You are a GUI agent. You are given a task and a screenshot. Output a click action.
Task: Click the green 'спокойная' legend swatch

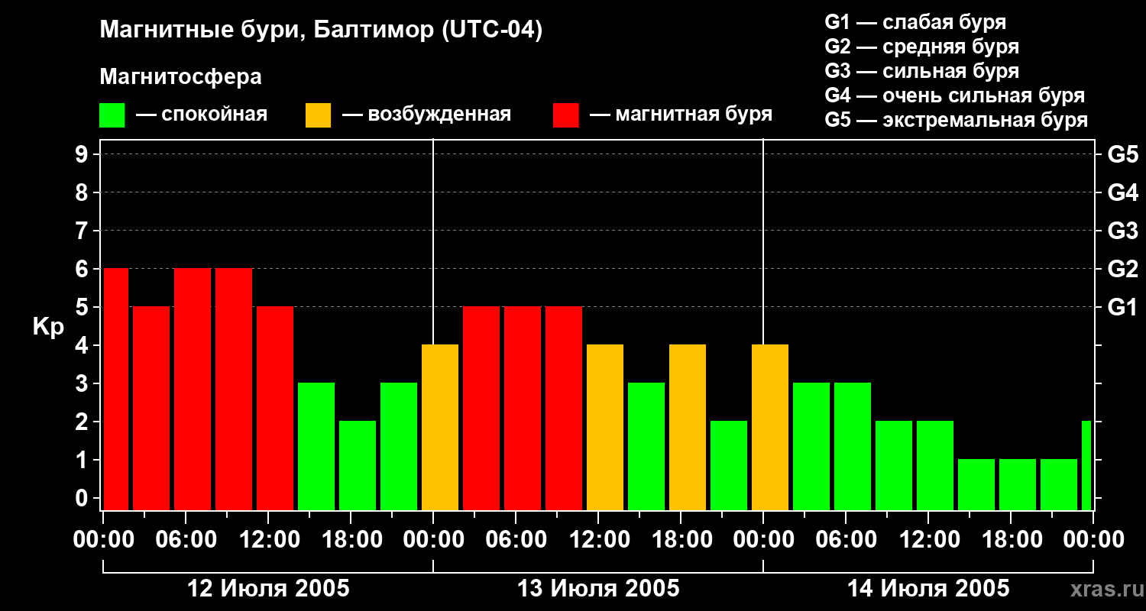pos(112,115)
